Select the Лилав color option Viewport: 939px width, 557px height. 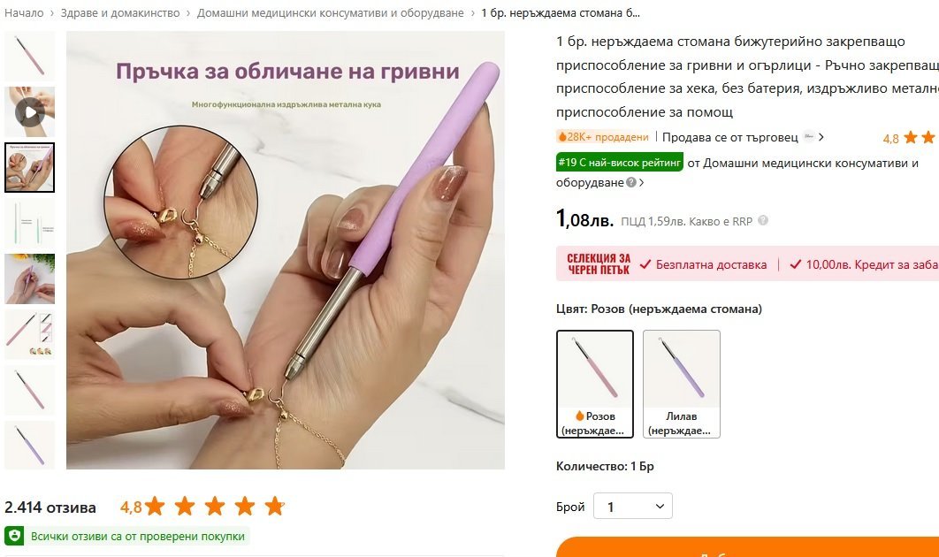coord(682,384)
